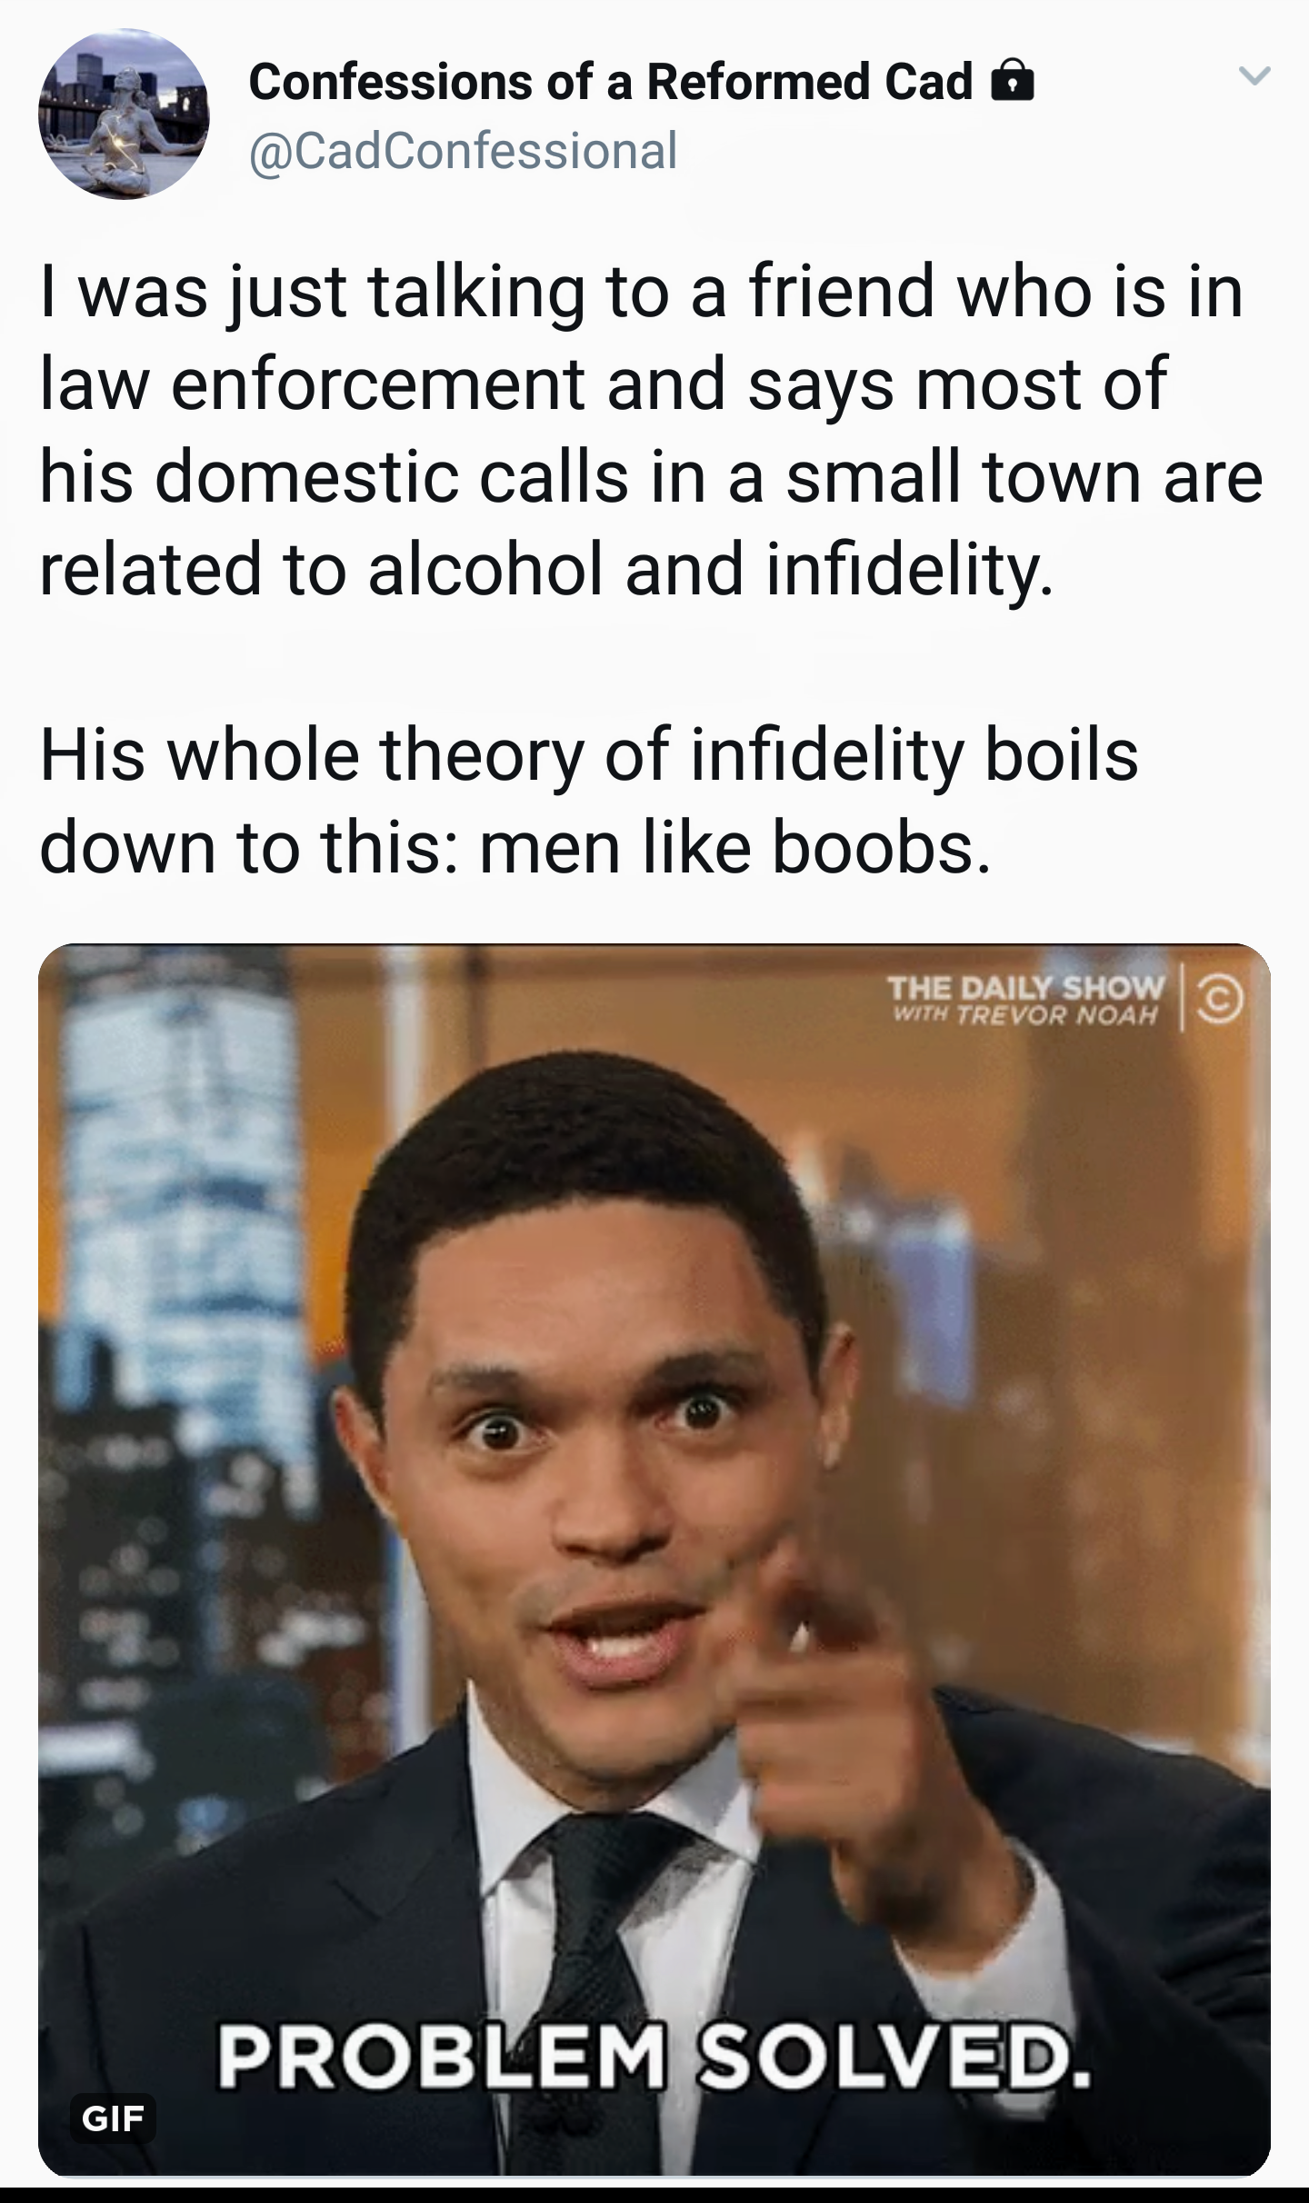Tap 'alcohol and infidelity' tweet line

pos(711,569)
